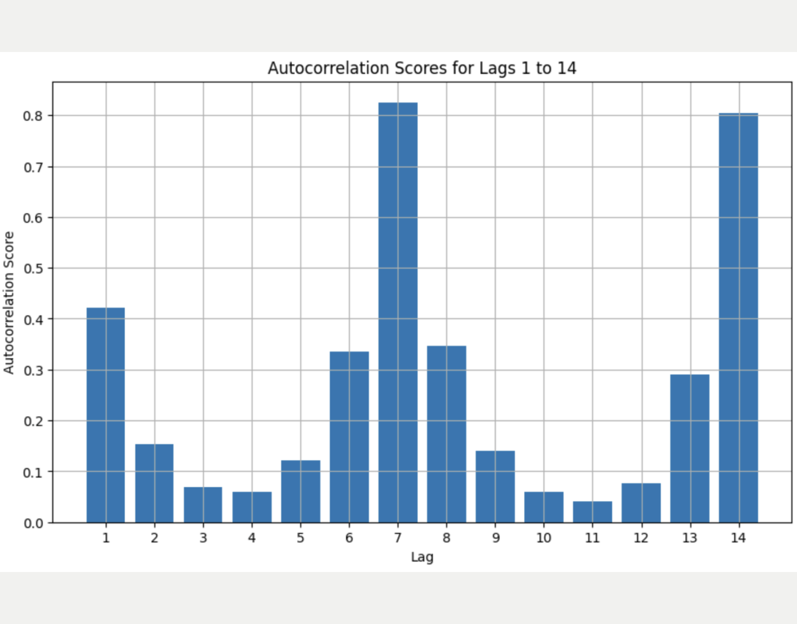Click the y-axis tick label 0.5
Image resolution: width=797 pixels, height=624 pixels.
click(33, 269)
